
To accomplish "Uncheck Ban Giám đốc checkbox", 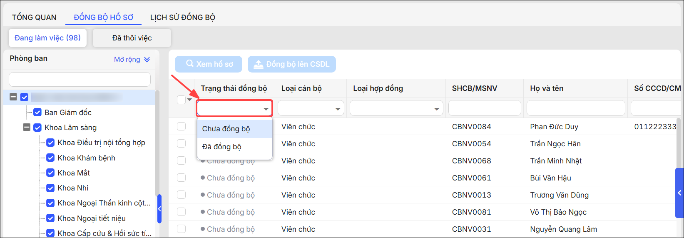I will pyautogui.click(x=37, y=112).
